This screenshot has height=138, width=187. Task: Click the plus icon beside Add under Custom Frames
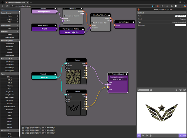[x=18, y=22]
